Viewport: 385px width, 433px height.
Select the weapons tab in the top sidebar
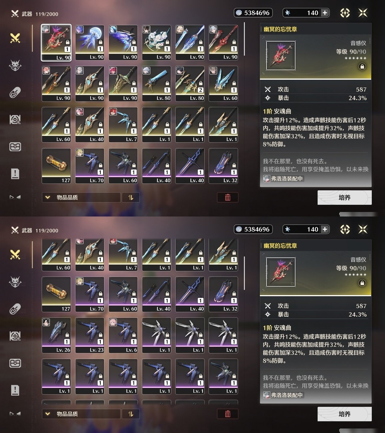coord(15,38)
